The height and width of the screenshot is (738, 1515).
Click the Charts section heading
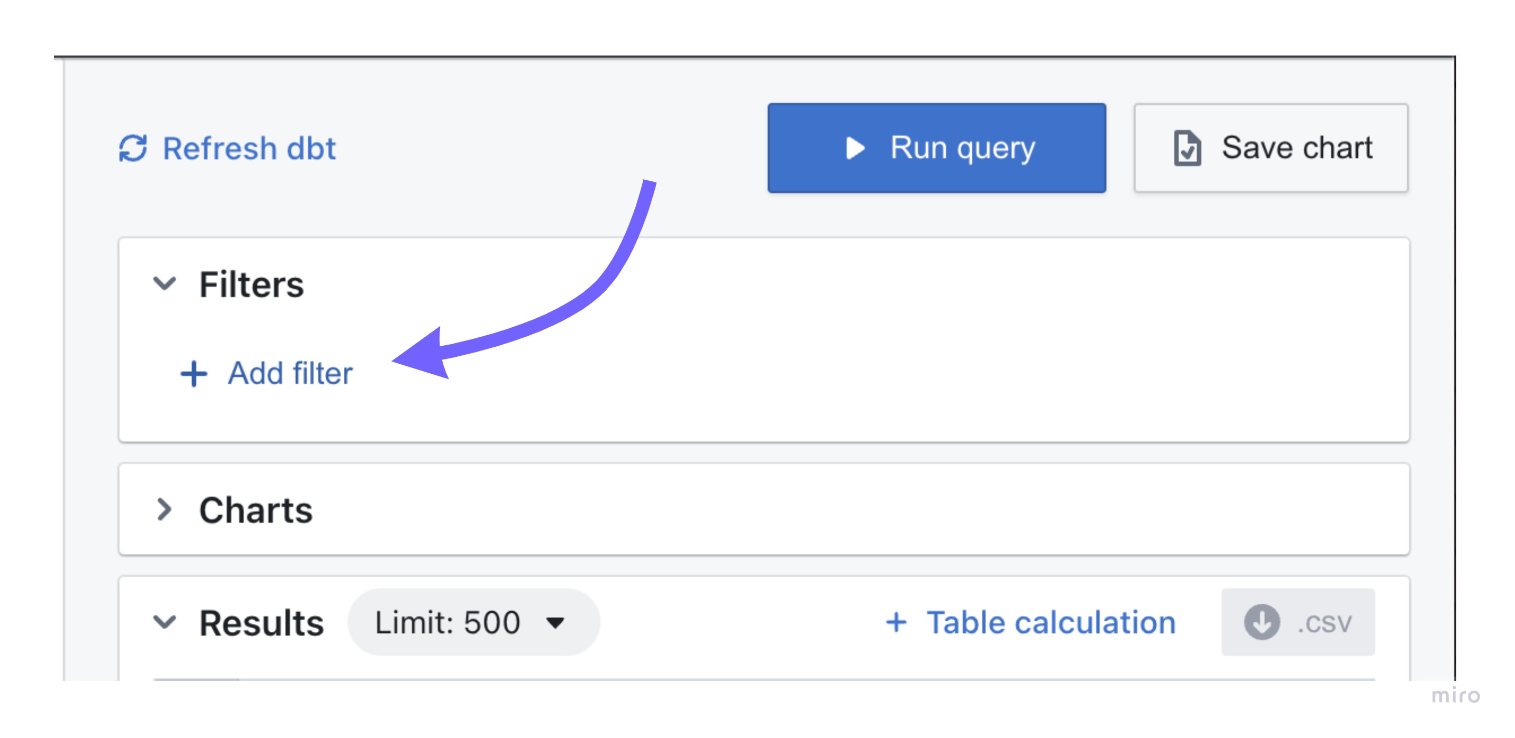[256, 510]
